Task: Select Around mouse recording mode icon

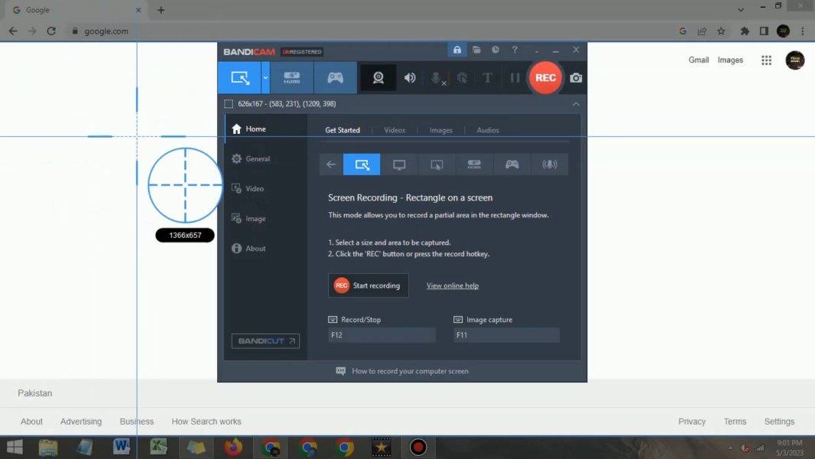Action: [x=437, y=164]
